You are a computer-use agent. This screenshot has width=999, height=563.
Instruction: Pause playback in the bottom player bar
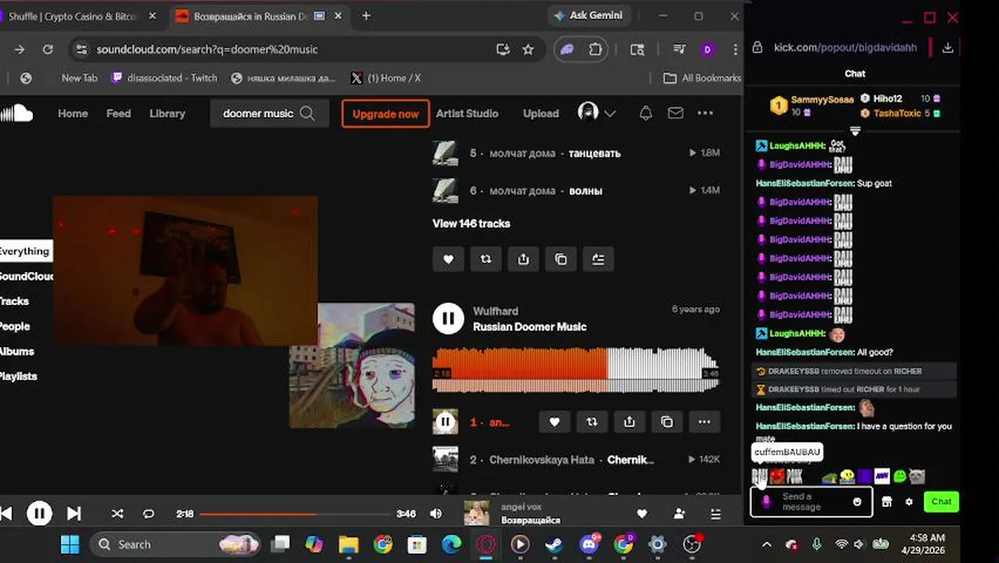[39, 514]
